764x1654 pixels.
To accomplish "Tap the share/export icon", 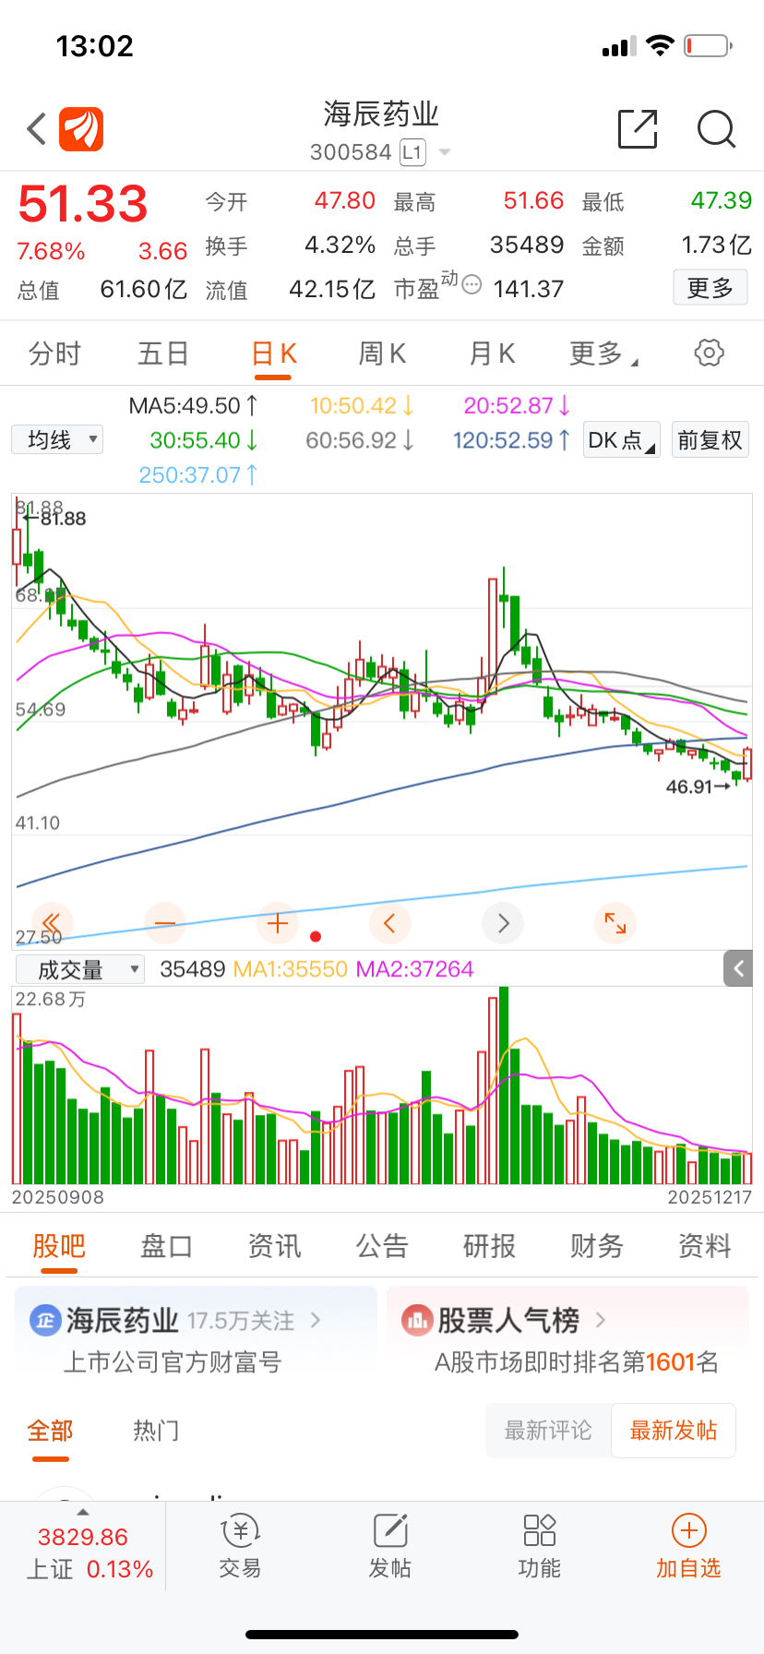I will (638, 129).
